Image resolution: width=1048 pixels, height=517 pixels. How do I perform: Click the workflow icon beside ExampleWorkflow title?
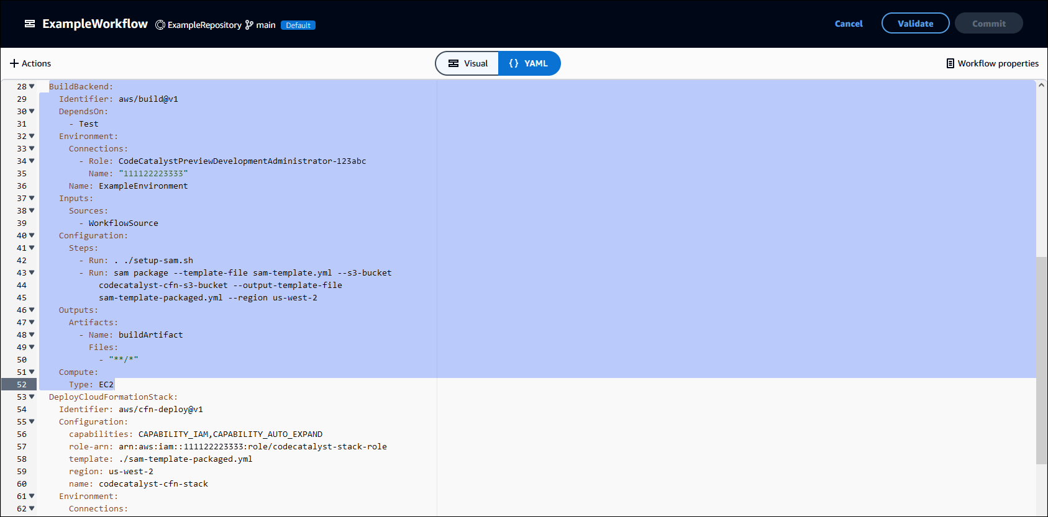(x=29, y=24)
